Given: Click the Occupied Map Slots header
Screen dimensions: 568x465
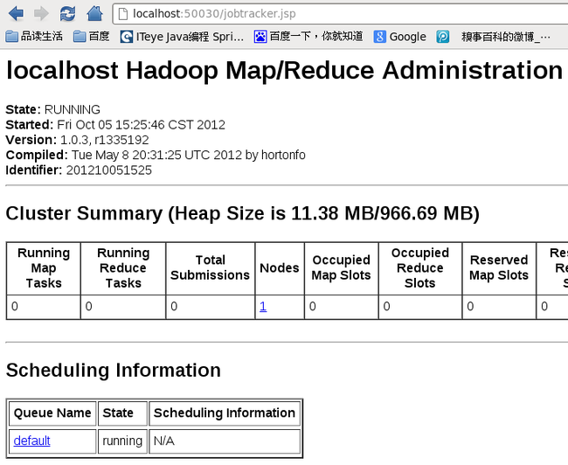Looking at the screenshot, I should (x=341, y=267).
